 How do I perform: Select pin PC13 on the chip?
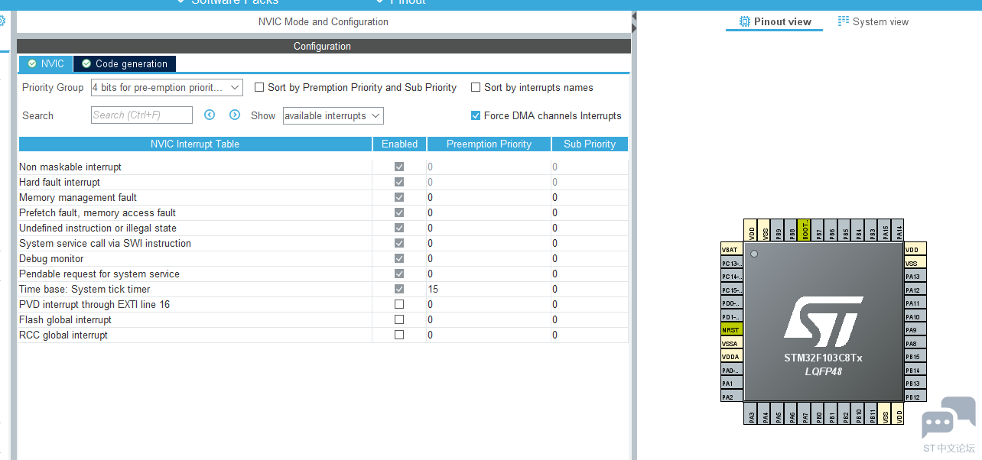[x=732, y=263]
